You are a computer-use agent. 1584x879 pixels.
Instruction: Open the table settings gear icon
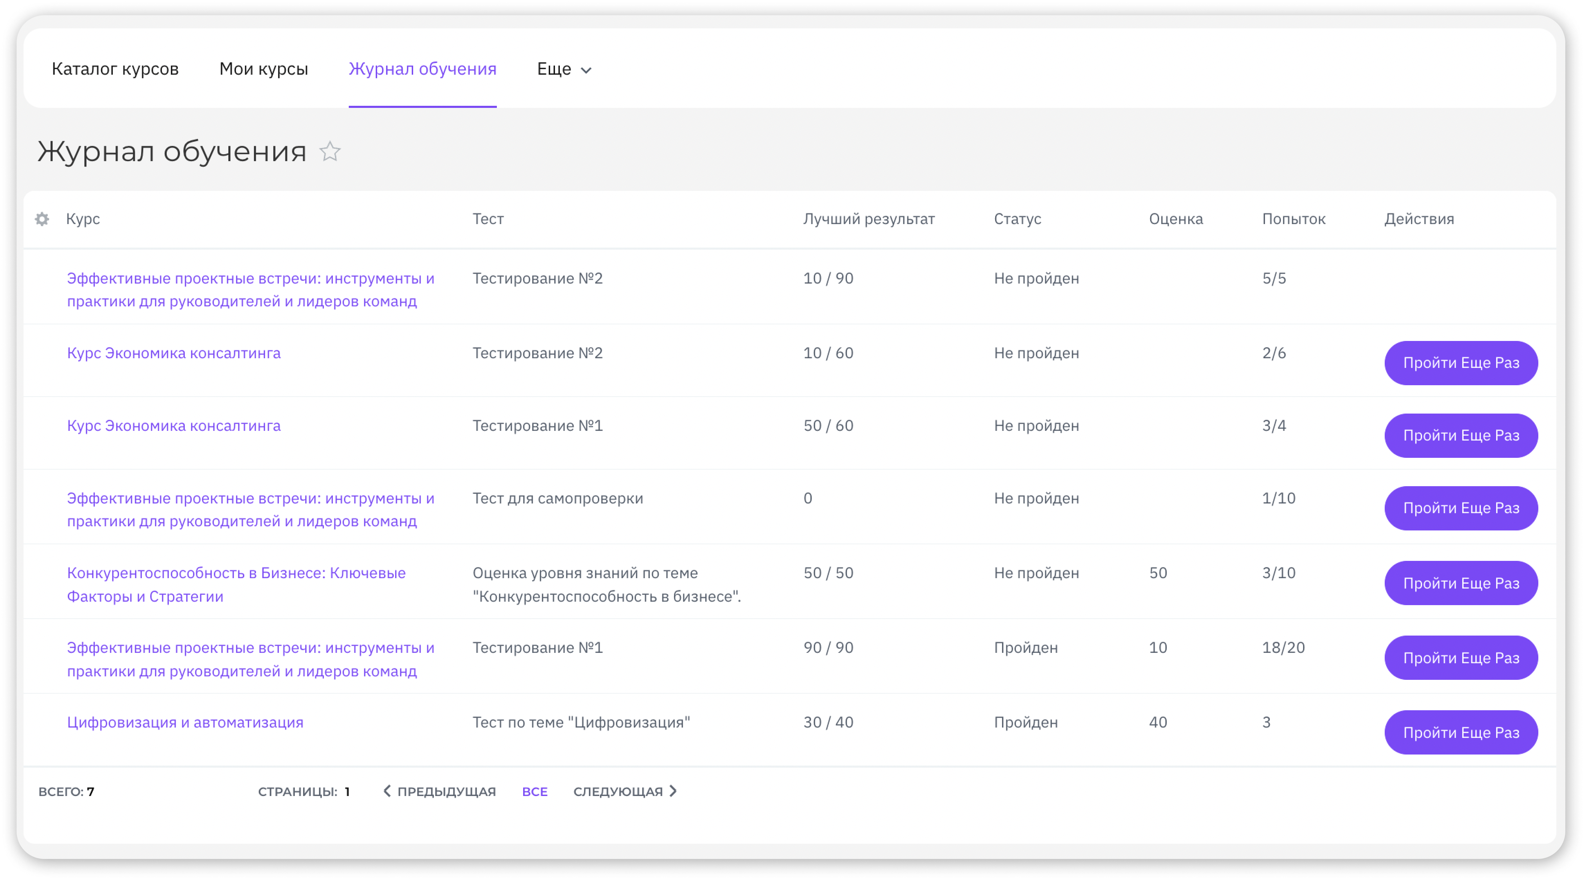coord(42,219)
